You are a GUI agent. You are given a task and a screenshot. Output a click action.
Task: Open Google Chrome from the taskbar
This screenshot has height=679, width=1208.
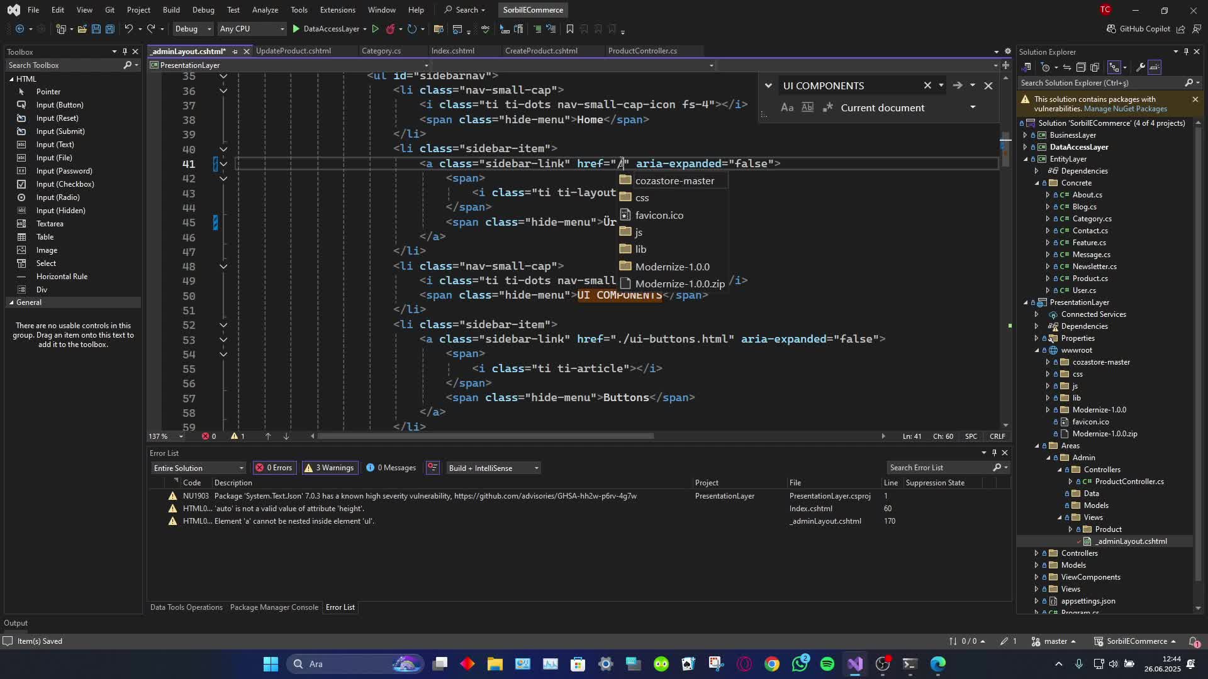[772, 664]
